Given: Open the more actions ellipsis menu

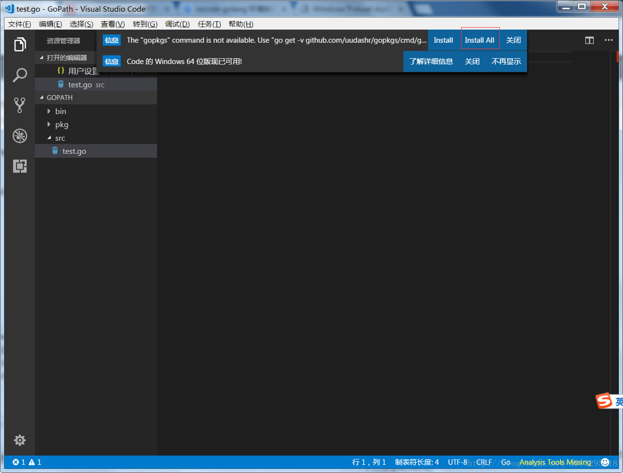Looking at the screenshot, I should click(x=608, y=40).
